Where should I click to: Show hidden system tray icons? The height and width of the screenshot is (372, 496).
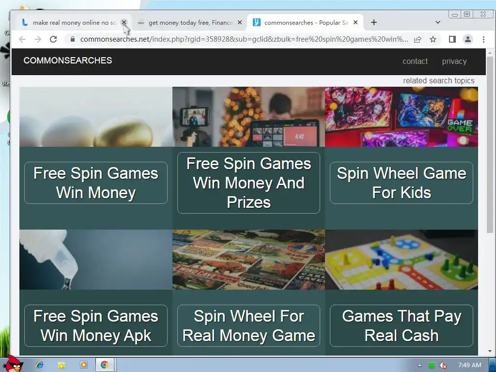pyautogui.click(x=419, y=365)
